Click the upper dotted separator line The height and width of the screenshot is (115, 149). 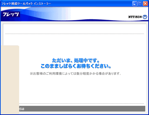[x=74, y=34]
